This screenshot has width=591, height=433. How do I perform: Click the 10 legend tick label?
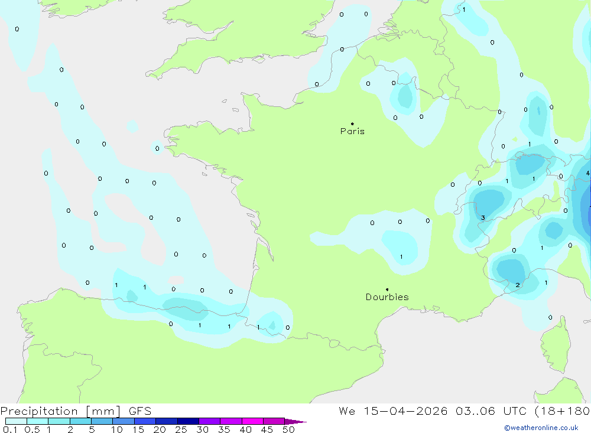tap(117, 429)
